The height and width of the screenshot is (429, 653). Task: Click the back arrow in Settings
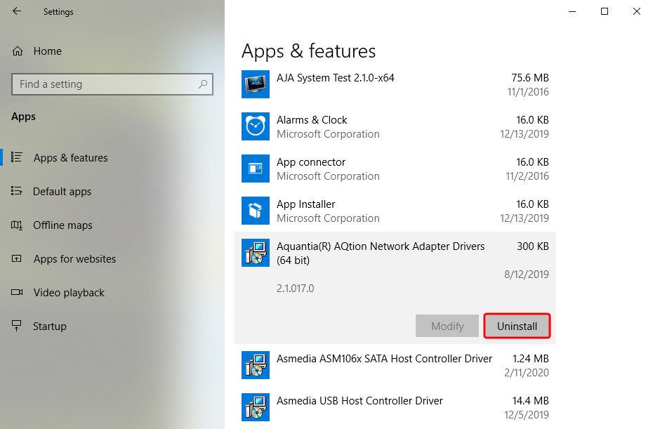click(x=17, y=11)
